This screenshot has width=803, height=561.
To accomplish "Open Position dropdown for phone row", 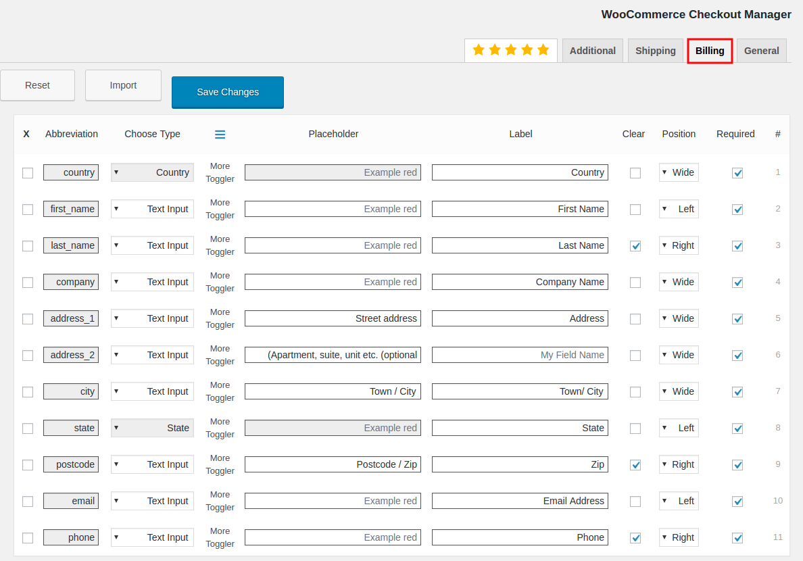I will (x=679, y=537).
